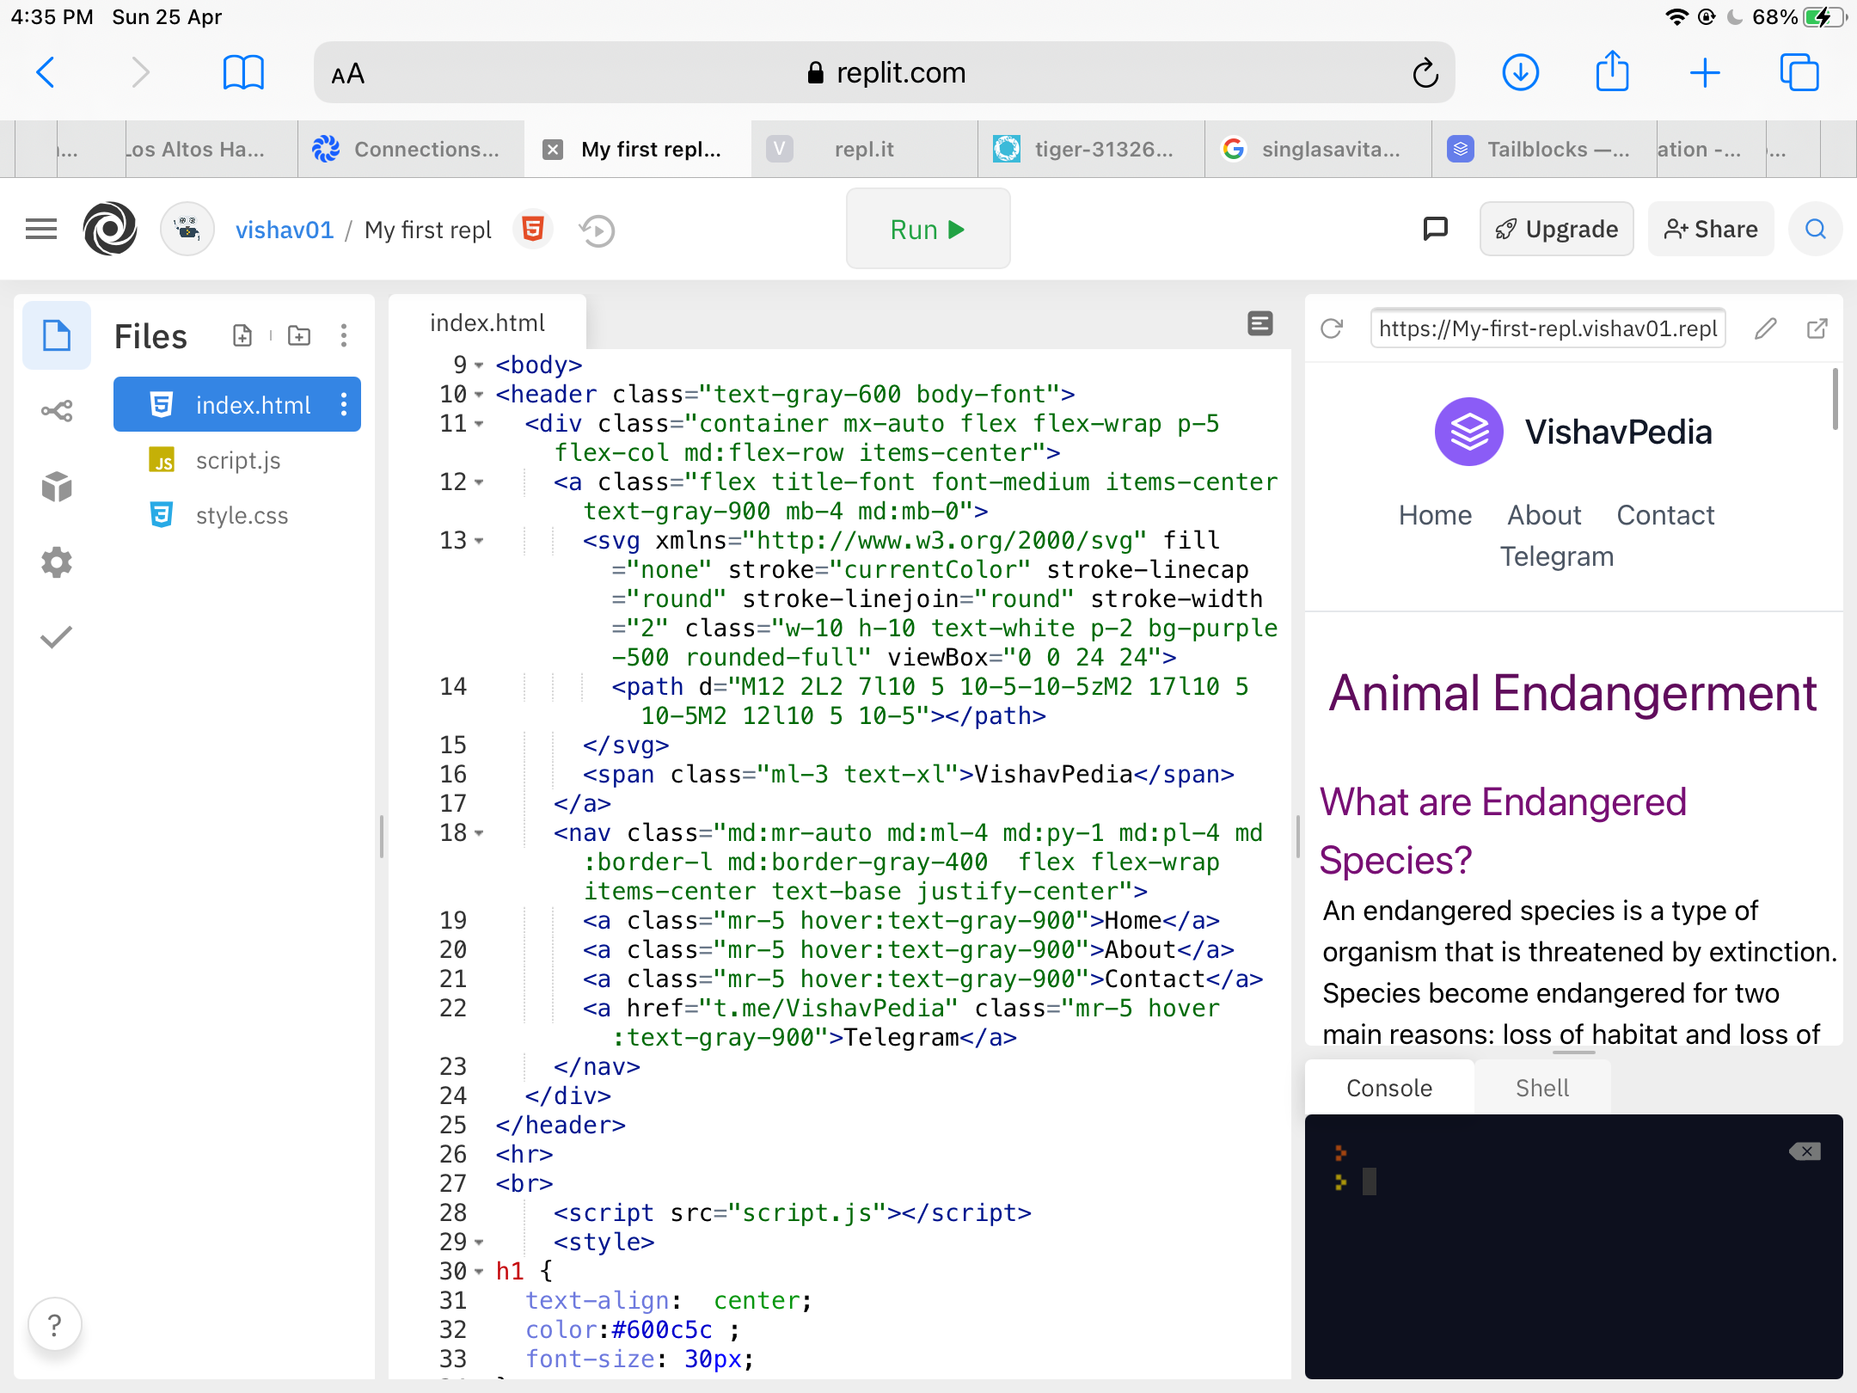The width and height of the screenshot is (1857, 1393).
Task: Collapse the body element code fold
Action: [478, 365]
